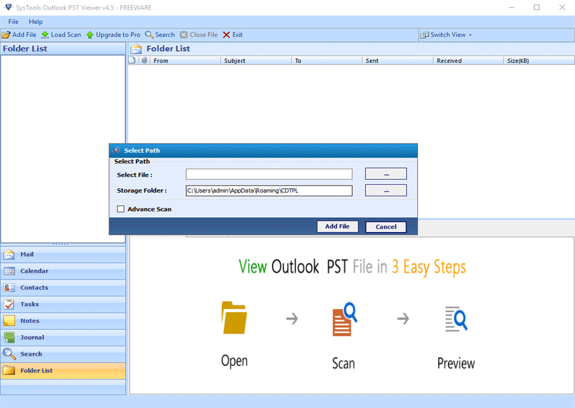Click Add File button in dialog
575x408 pixels.
[x=337, y=226]
